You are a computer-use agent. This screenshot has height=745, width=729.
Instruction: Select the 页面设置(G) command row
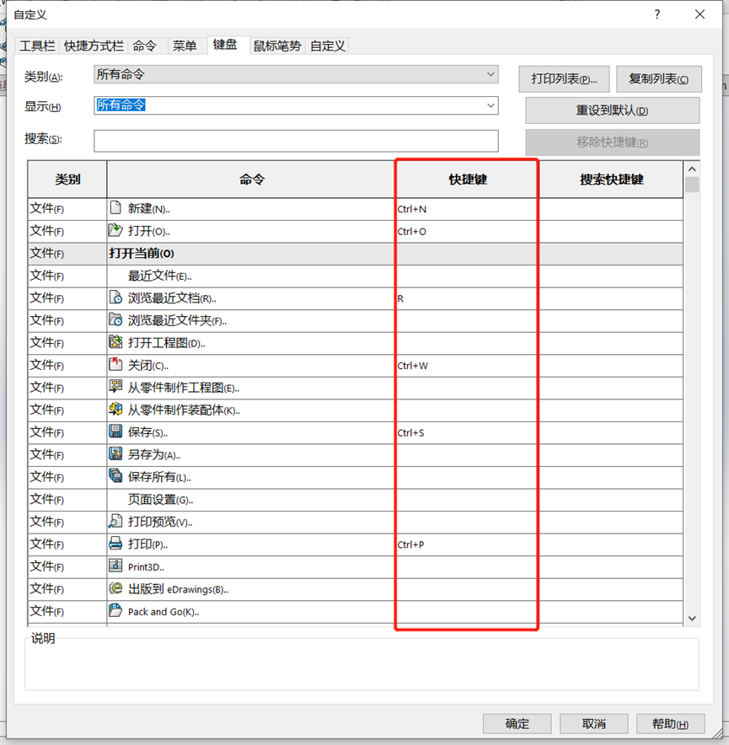pos(356,500)
